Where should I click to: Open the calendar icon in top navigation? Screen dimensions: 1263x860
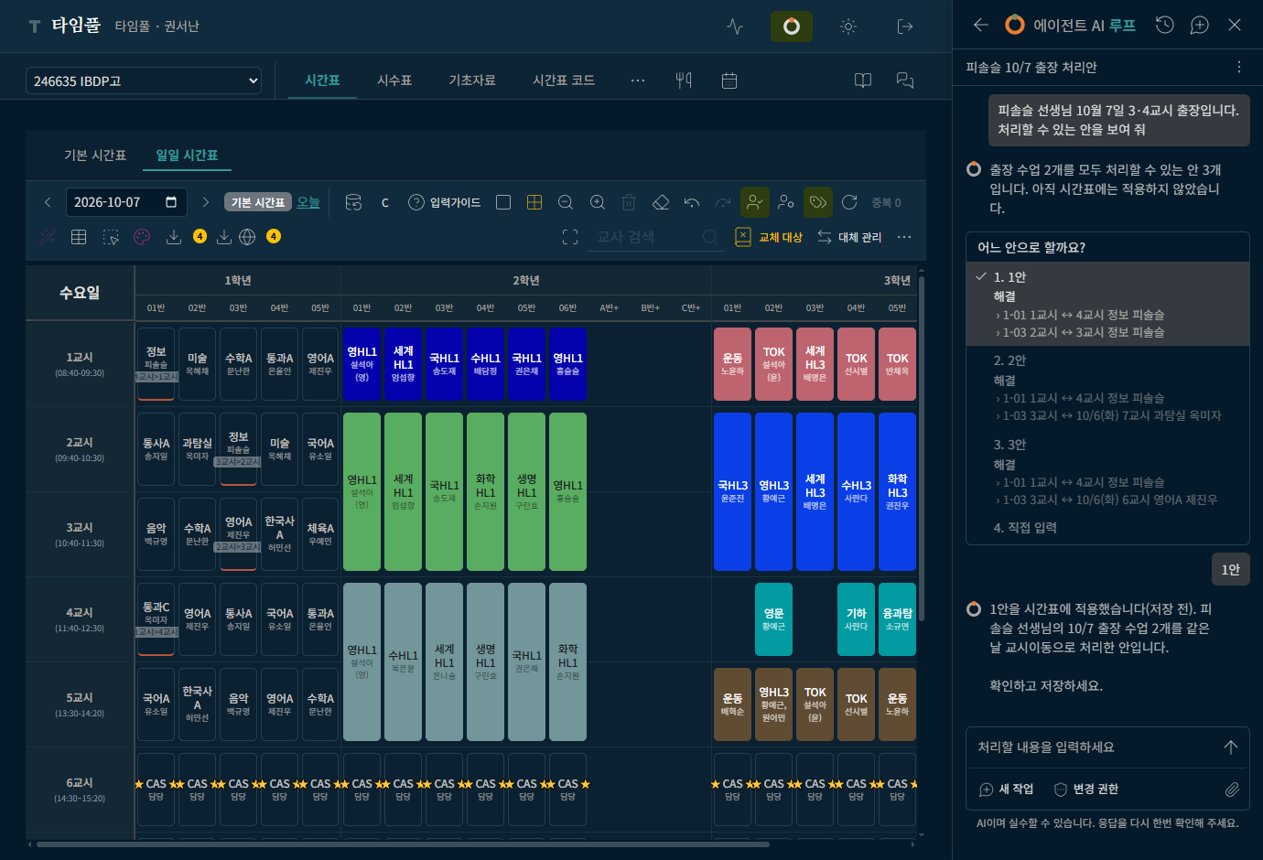729,81
